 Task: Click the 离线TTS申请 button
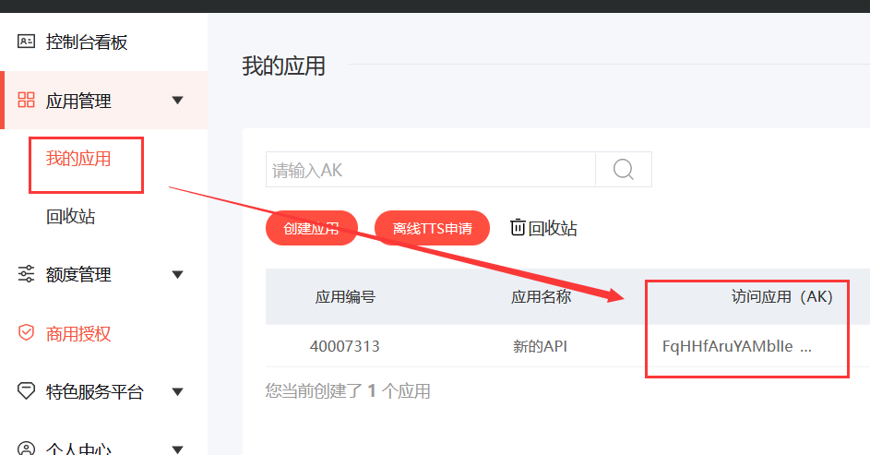(x=432, y=228)
